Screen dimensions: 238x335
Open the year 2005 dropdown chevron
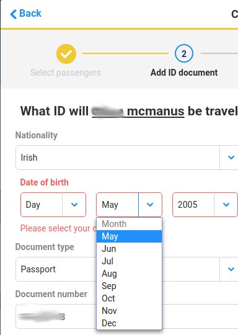point(226,205)
